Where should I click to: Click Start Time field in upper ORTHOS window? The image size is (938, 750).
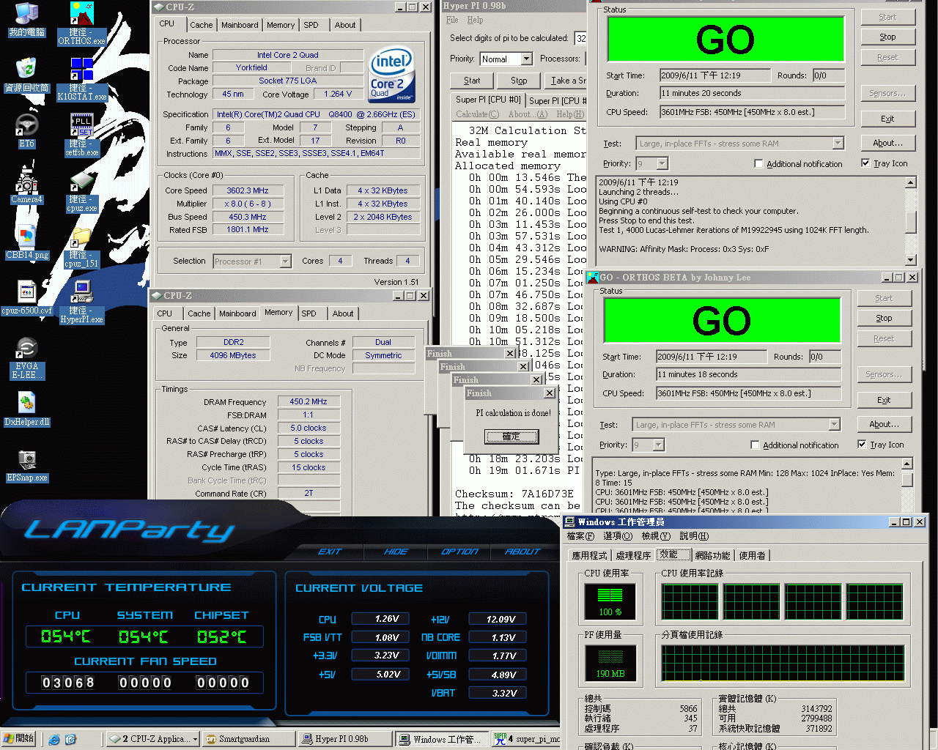point(714,75)
